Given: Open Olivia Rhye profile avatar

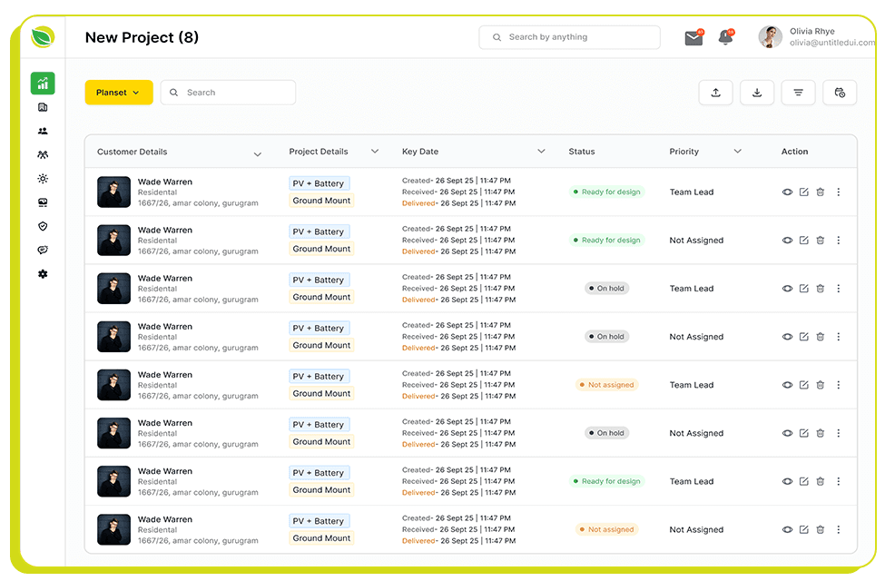Looking at the screenshot, I should (771, 37).
